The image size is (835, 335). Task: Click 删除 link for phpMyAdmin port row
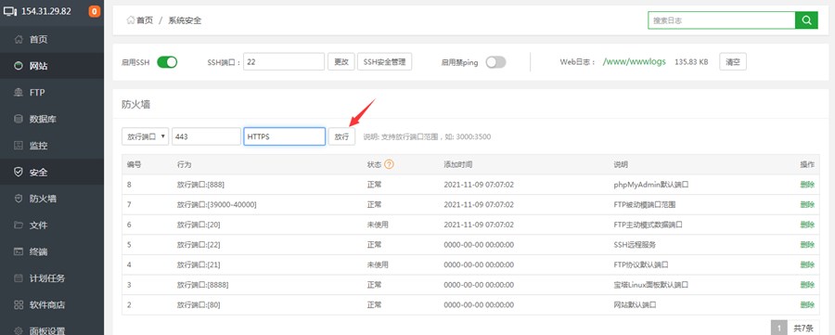click(x=807, y=185)
